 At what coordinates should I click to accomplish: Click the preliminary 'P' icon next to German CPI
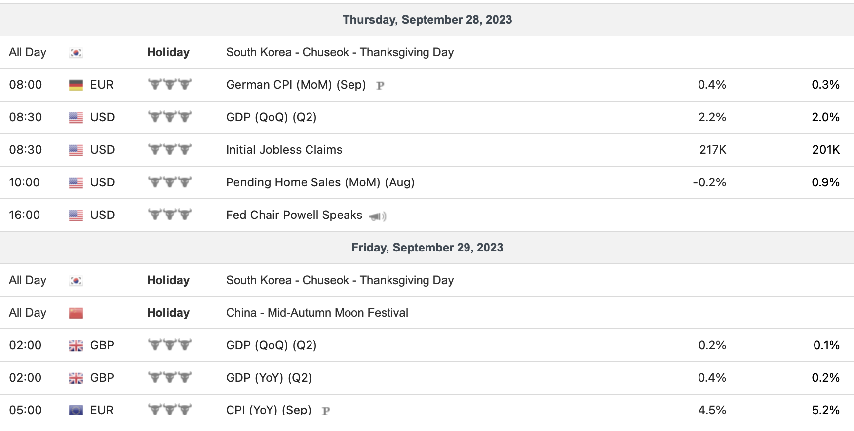[380, 86]
